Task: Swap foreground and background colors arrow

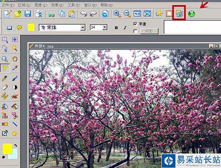Action: (15, 145)
